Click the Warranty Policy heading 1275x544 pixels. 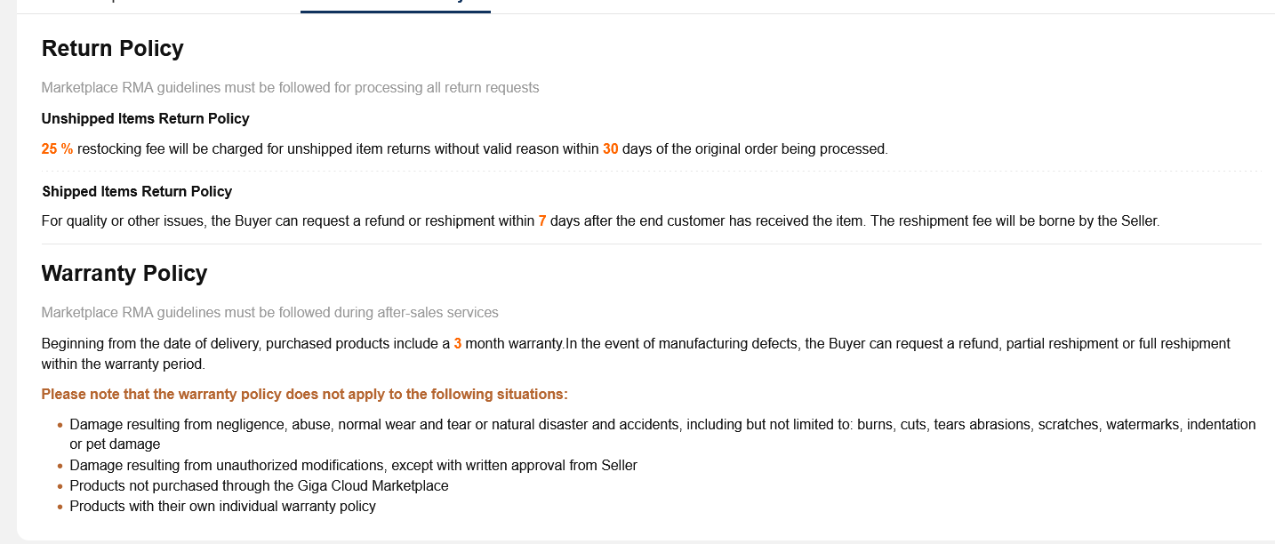[x=124, y=274]
